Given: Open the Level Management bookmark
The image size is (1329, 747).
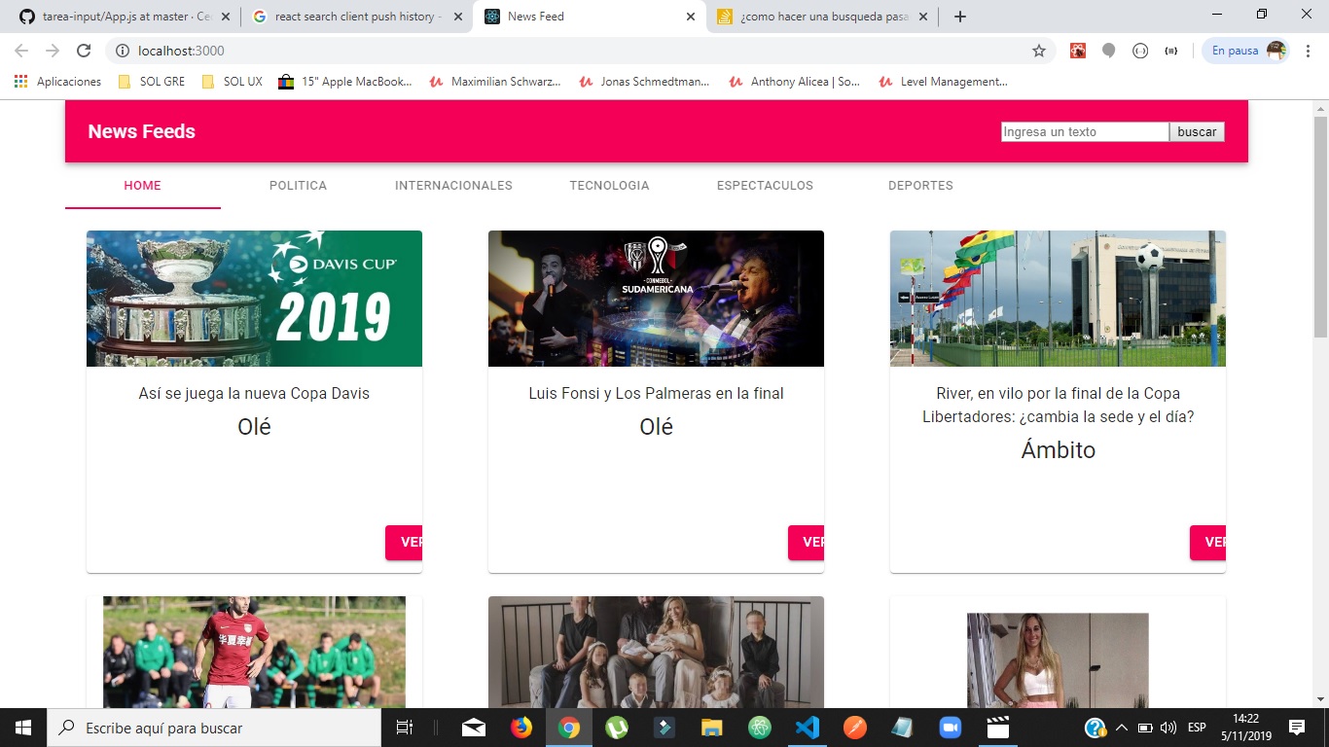Looking at the screenshot, I should point(943,82).
